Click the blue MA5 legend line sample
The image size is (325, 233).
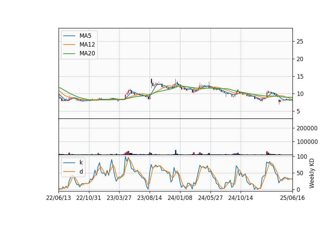69,36
